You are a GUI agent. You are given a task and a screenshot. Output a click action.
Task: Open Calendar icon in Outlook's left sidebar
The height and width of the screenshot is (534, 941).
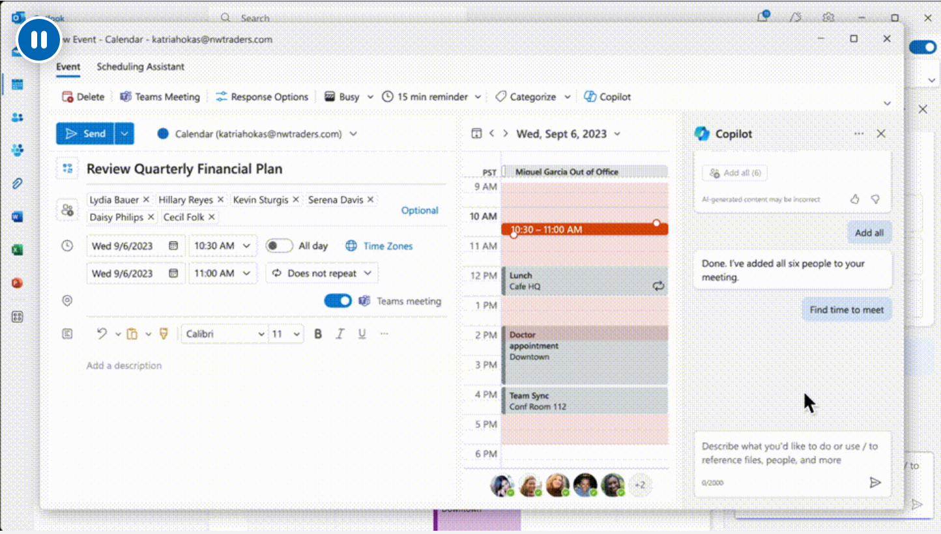(18, 84)
